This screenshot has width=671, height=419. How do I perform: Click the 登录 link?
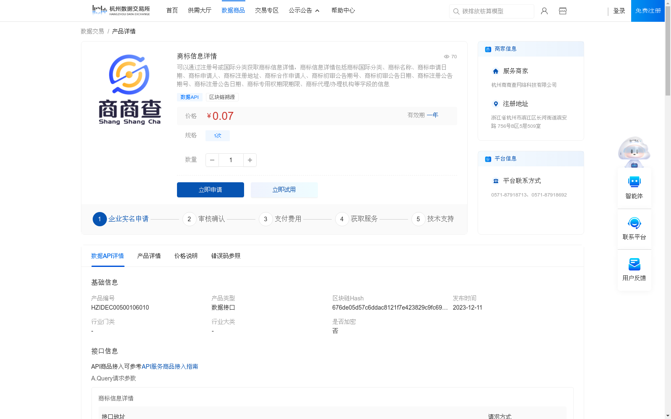(x=619, y=11)
